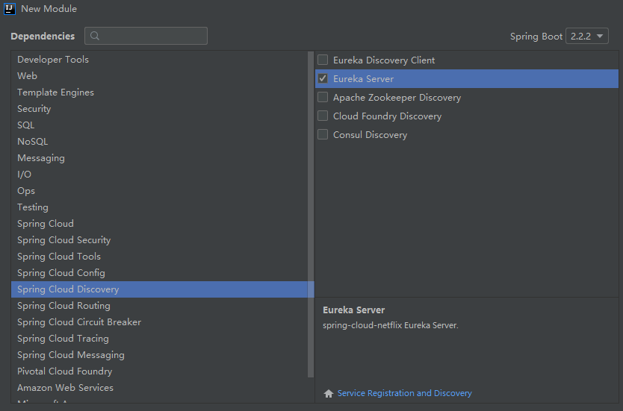623x411 pixels.
Task: Click the Consul Discovery label text
Action: [x=370, y=135]
